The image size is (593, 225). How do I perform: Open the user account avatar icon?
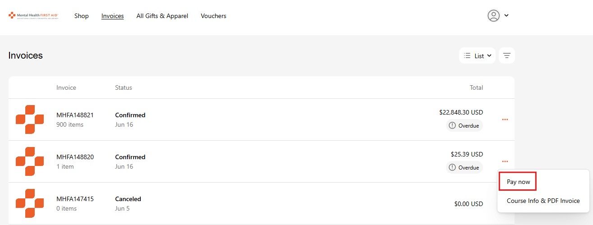point(494,16)
